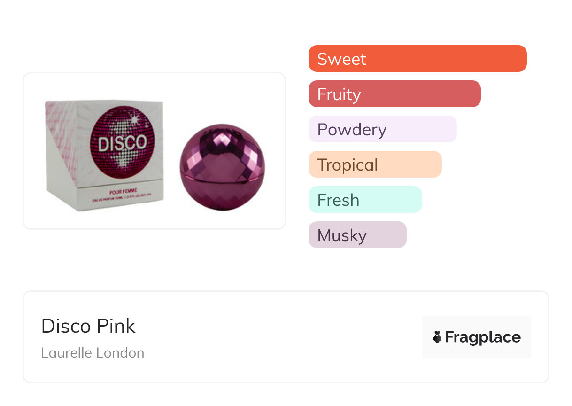Choose the Tropical accord bar
This screenshot has width=572, height=406.
click(x=375, y=164)
